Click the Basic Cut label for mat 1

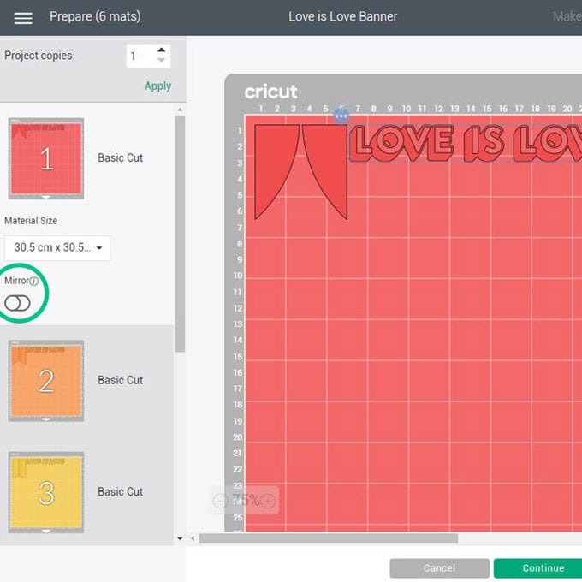[121, 158]
